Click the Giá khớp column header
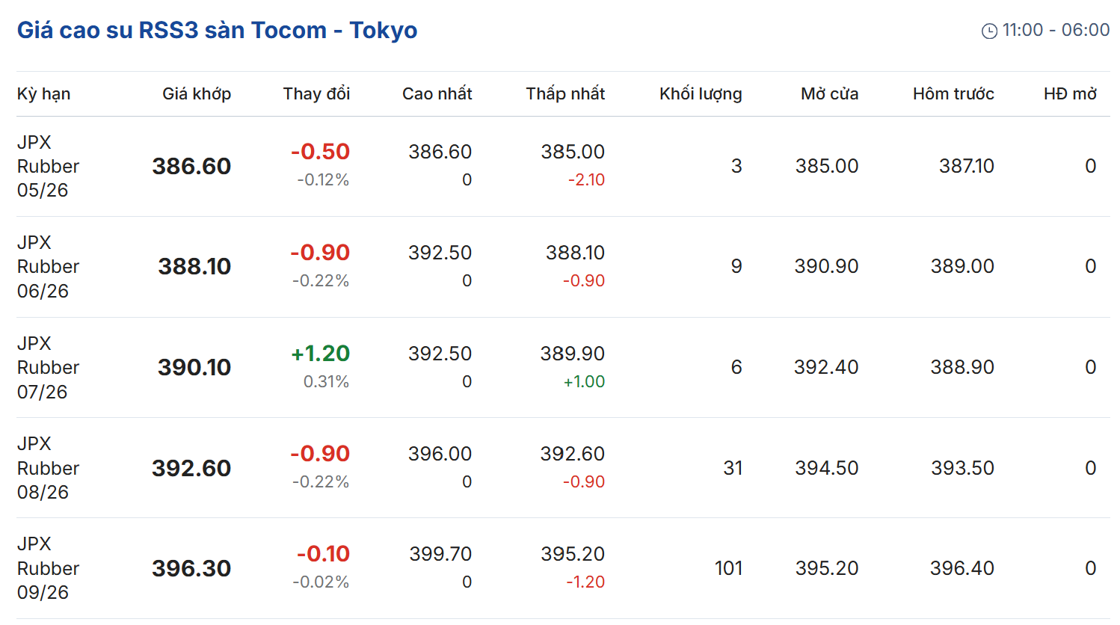Viewport: 1120px width, 625px height. coord(197,93)
